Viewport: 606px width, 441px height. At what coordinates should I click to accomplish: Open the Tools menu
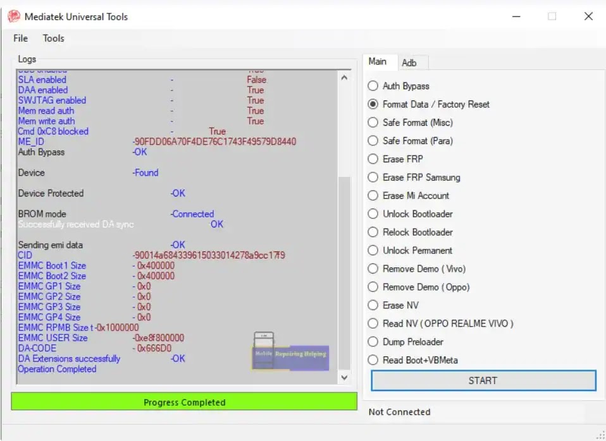[x=53, y=39]
